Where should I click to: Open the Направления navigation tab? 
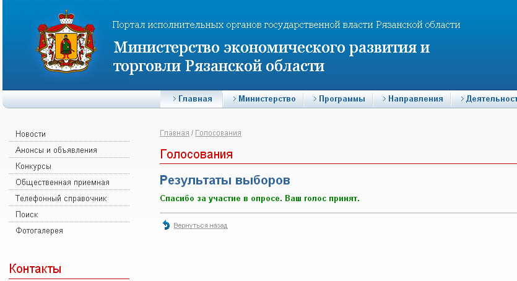pyautogui.click(x=412, y=99)
